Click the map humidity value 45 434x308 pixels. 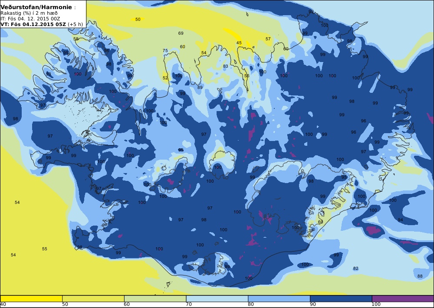(x=239, y=43)
